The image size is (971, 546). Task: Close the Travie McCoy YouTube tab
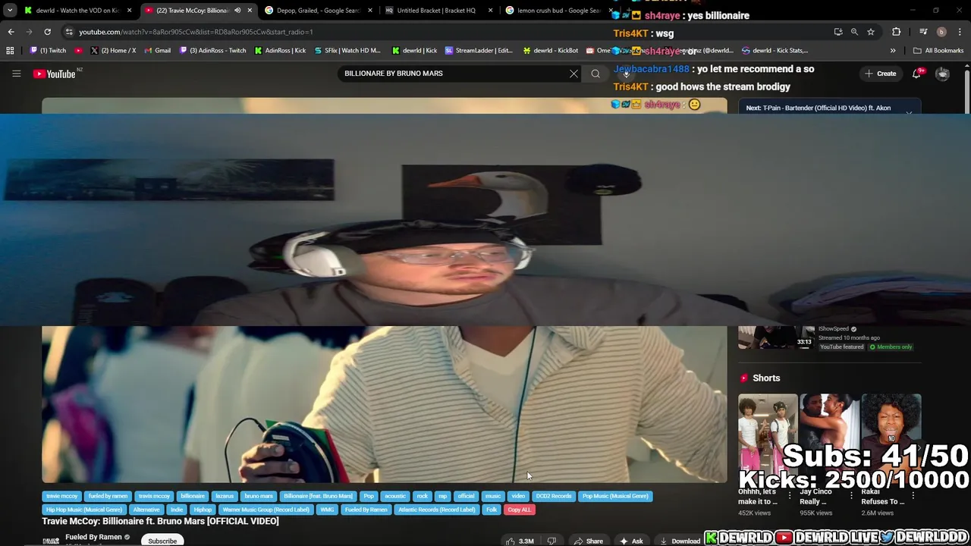pos(250,11)
